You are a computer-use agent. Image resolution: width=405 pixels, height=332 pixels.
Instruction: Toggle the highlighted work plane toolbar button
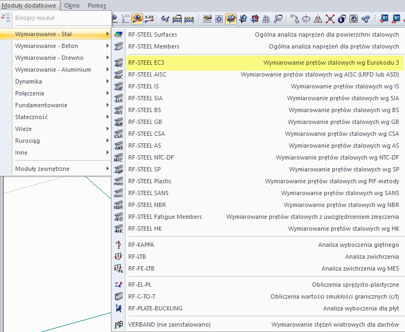click(231, 19)
